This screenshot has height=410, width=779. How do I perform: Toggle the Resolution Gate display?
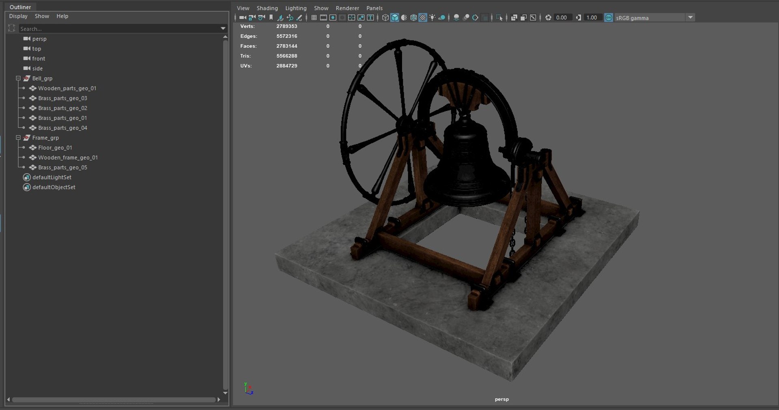coord(333,17)
